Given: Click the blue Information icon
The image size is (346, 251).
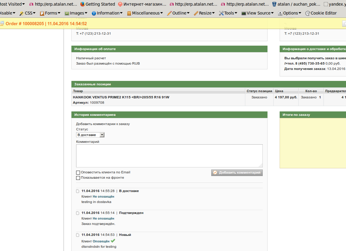Looking at the screenshot, I should (x=94, y=13).
